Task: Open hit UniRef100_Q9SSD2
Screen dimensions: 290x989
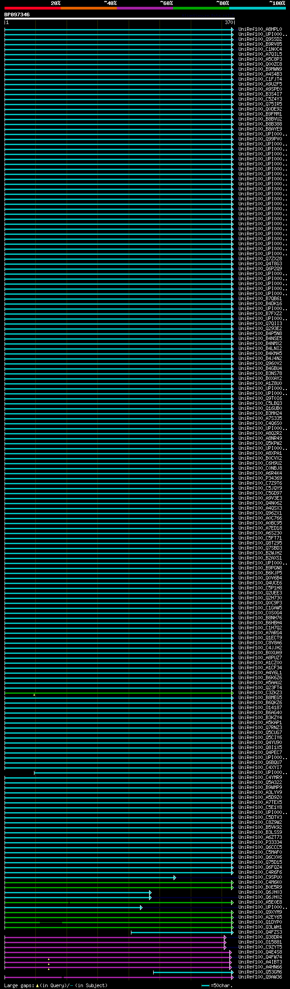Action: pos(260,39)
